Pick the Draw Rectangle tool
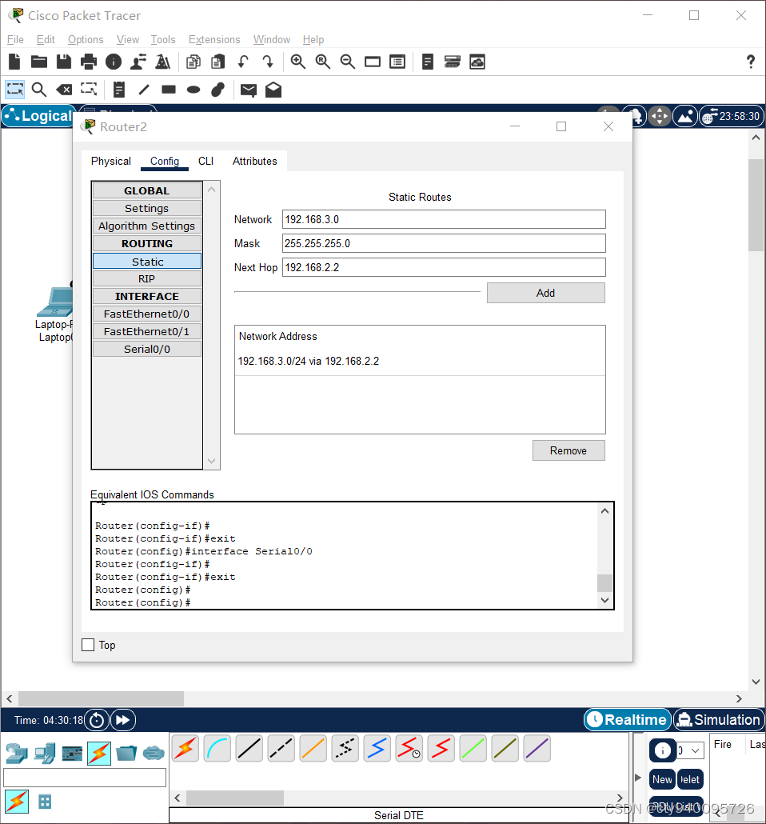The width and height of the screenshot is (766, 824). 169,90
